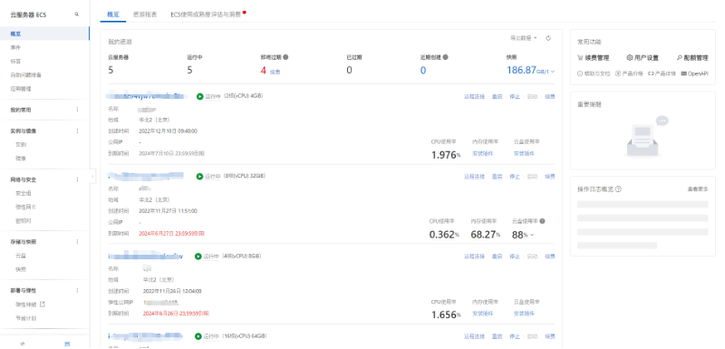This screenshot has height=349, width=725.
Task: Open the ECS使用成熟度评估与洞察 tab
Action: [206, 15]
